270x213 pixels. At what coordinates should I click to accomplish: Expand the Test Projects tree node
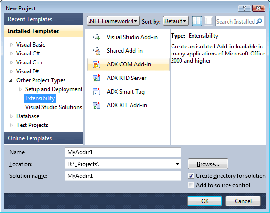coord(11,125)
